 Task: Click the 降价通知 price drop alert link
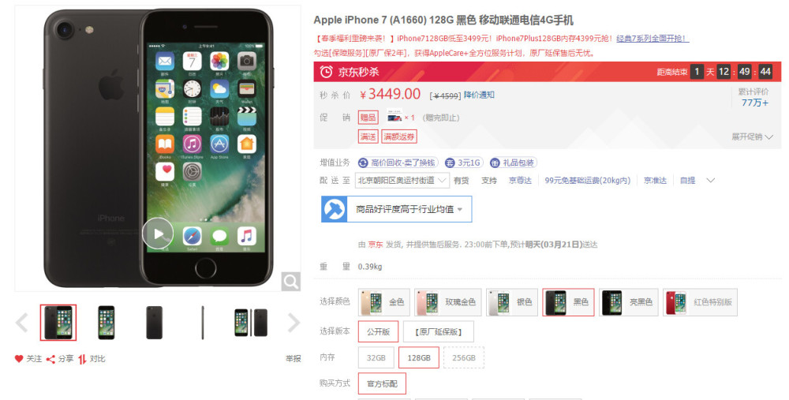pos(479,95)
